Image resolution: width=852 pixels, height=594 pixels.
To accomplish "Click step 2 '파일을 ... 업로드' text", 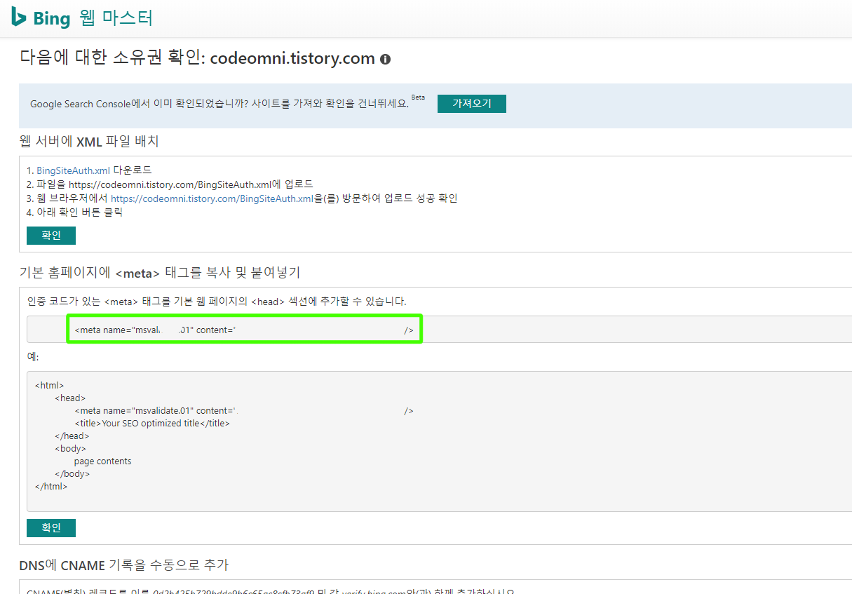I will [170, 184].
